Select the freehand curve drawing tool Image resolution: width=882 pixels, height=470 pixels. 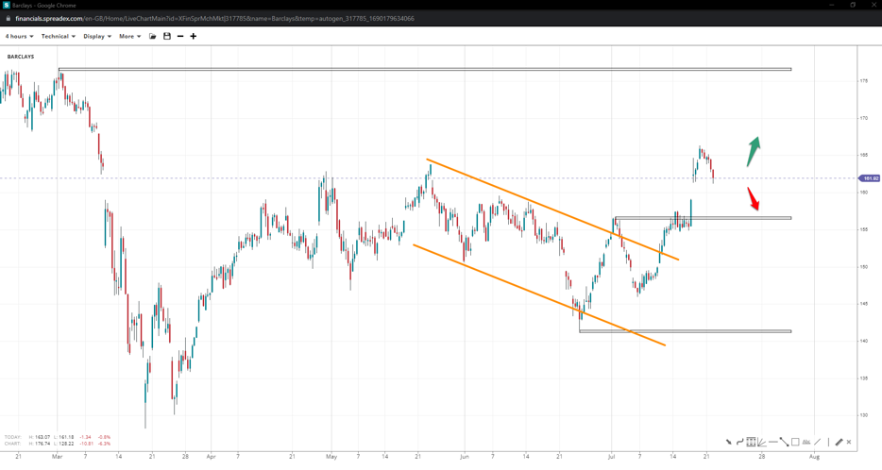[740, 442]
